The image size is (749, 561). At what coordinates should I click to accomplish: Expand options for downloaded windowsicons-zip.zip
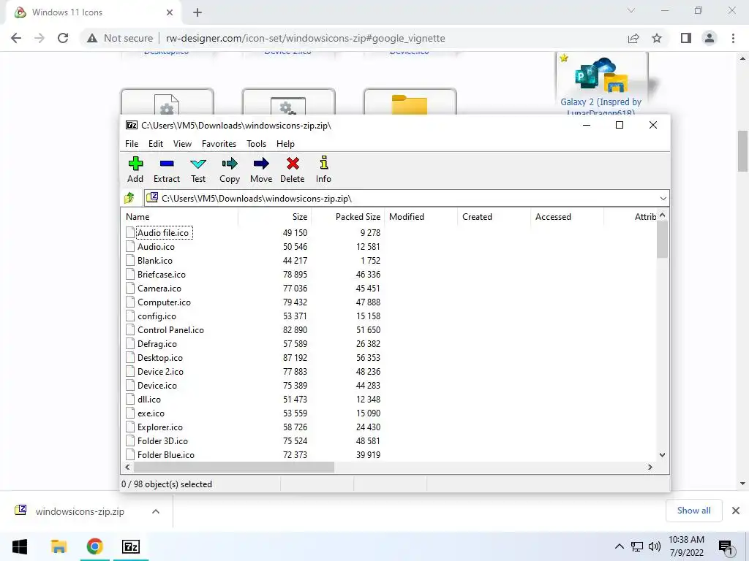(155, 511)
